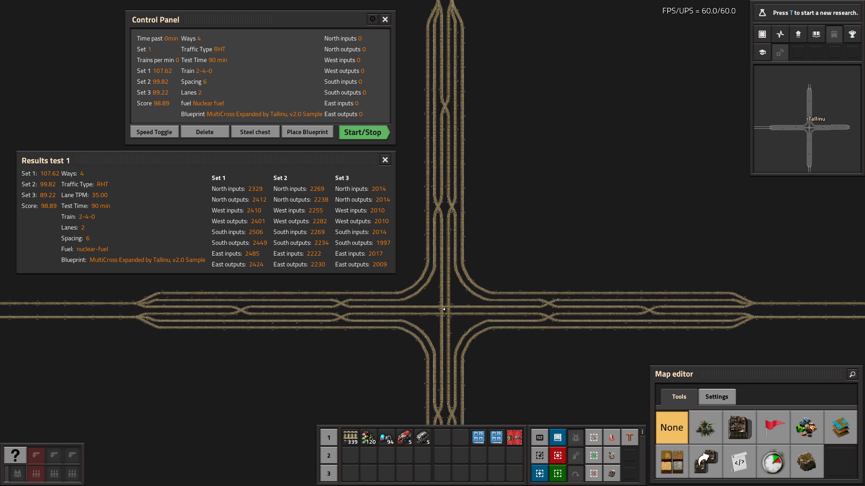Click Set 1 North inputs value 2329
865x486 pixels.
255,189
